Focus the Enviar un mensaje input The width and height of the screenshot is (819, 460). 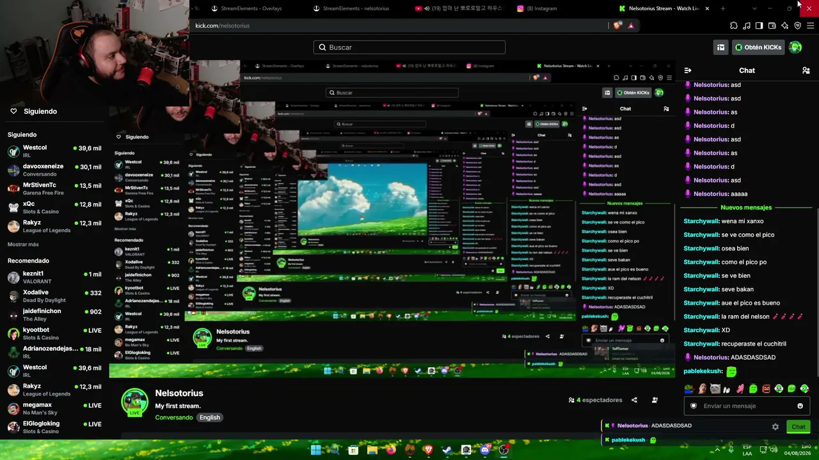click(x=747, y=406)
